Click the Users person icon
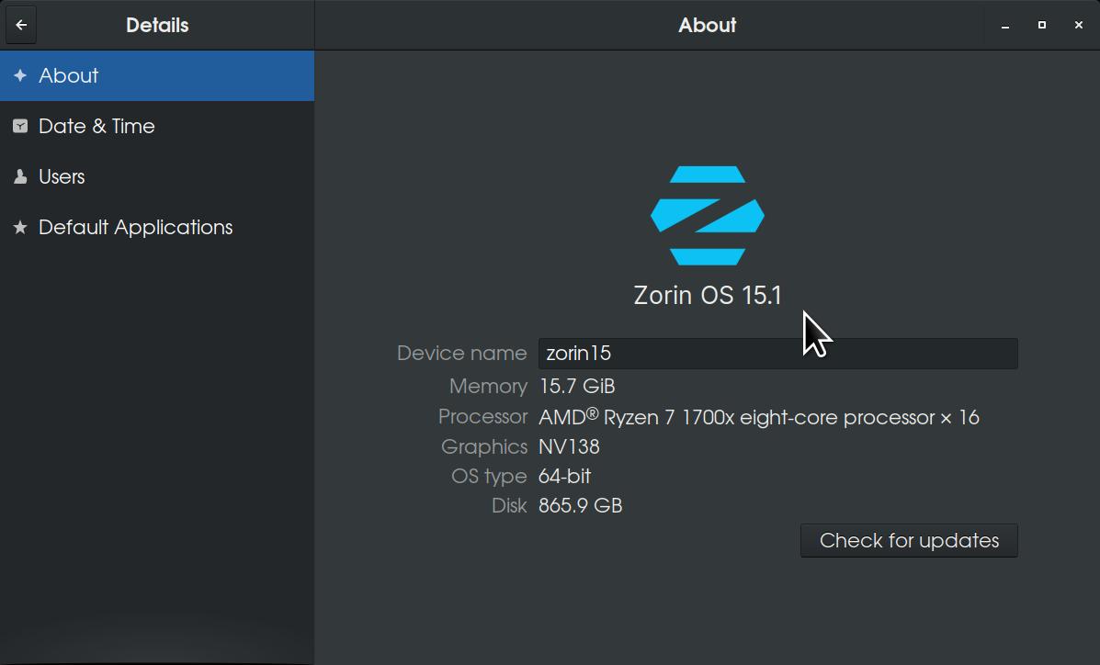This screenshot has width=1100, height=665. tap(20, 176)
